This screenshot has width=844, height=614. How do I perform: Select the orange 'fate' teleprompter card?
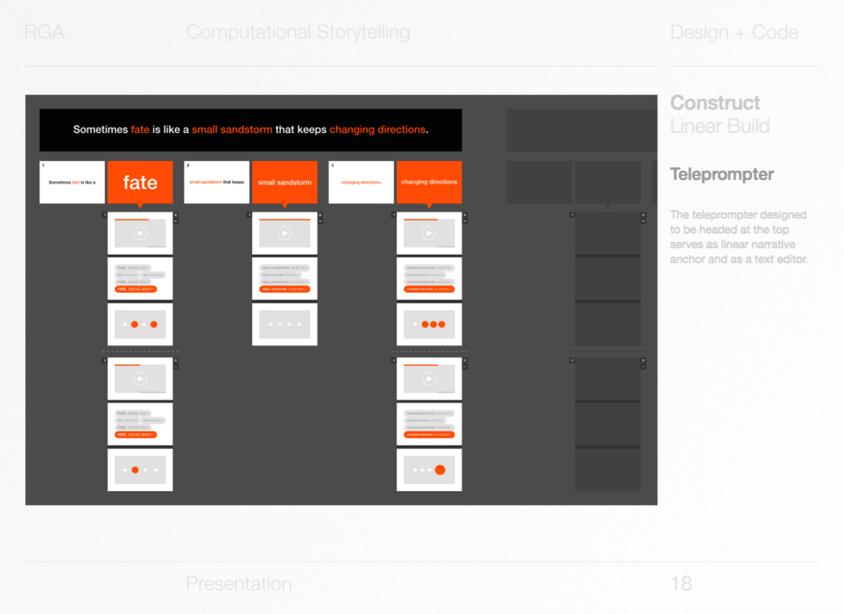(x=140, y=182)
